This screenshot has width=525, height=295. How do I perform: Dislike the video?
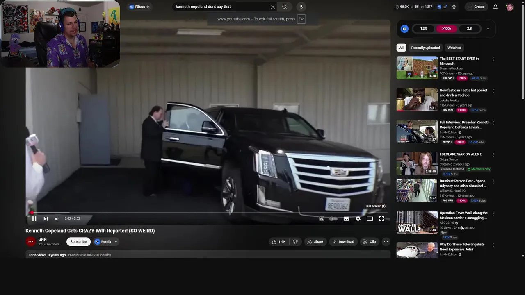click(295, 242)
